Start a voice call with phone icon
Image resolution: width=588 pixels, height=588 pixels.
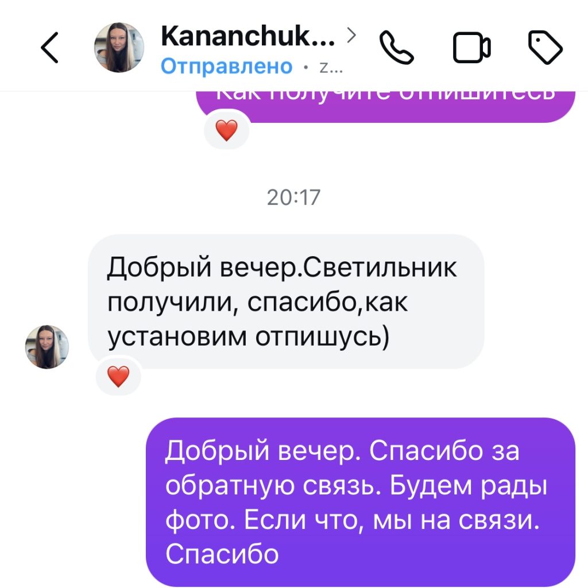[396, 48]
